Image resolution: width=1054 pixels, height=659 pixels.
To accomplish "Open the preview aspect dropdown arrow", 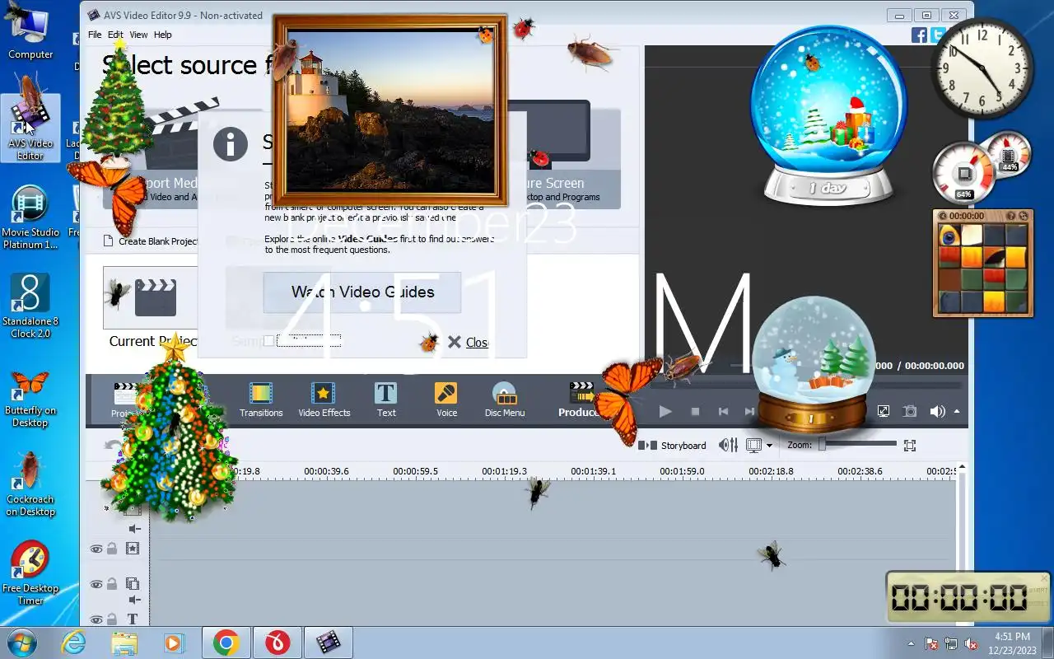I will (769, 446).
